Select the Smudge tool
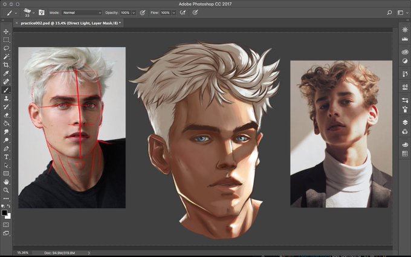This screenshot has height=257, width=411. [x=6, y=132]
